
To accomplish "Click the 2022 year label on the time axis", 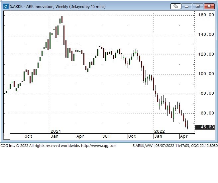I will coord(160,131).
